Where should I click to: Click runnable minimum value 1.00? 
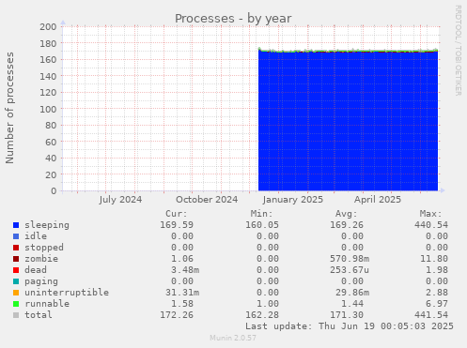268,304
